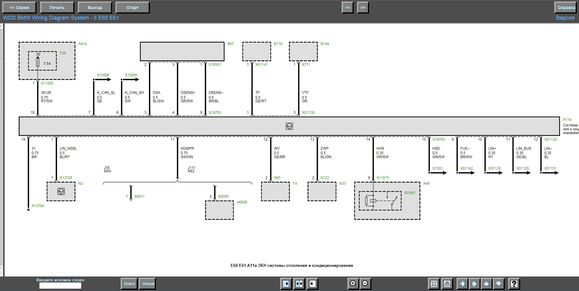The width and height of the screenshot is (579, 291).
Task: Click the 'Выход' button
Action: click(95, 8)
